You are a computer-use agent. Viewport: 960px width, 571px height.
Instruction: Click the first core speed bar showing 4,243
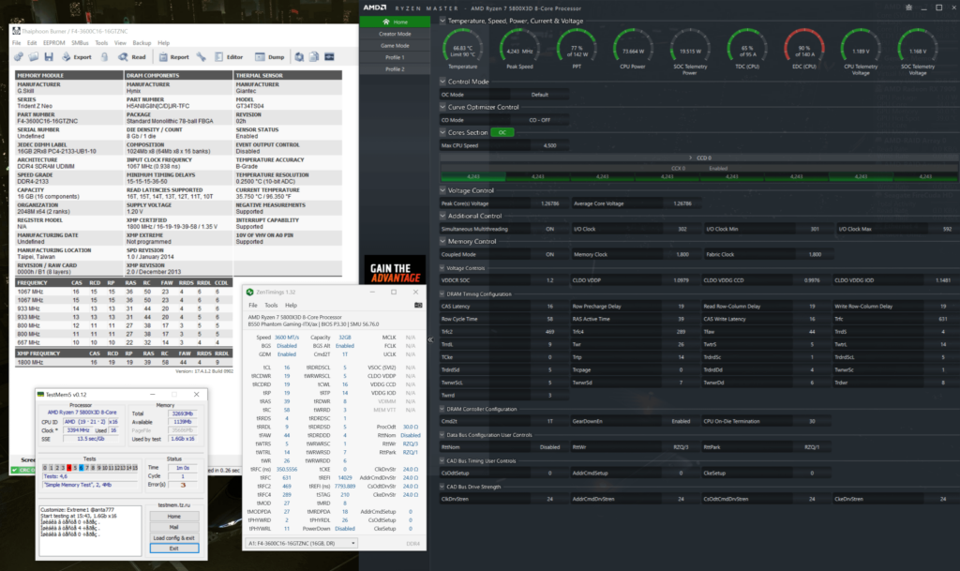(x=473, y=176)
